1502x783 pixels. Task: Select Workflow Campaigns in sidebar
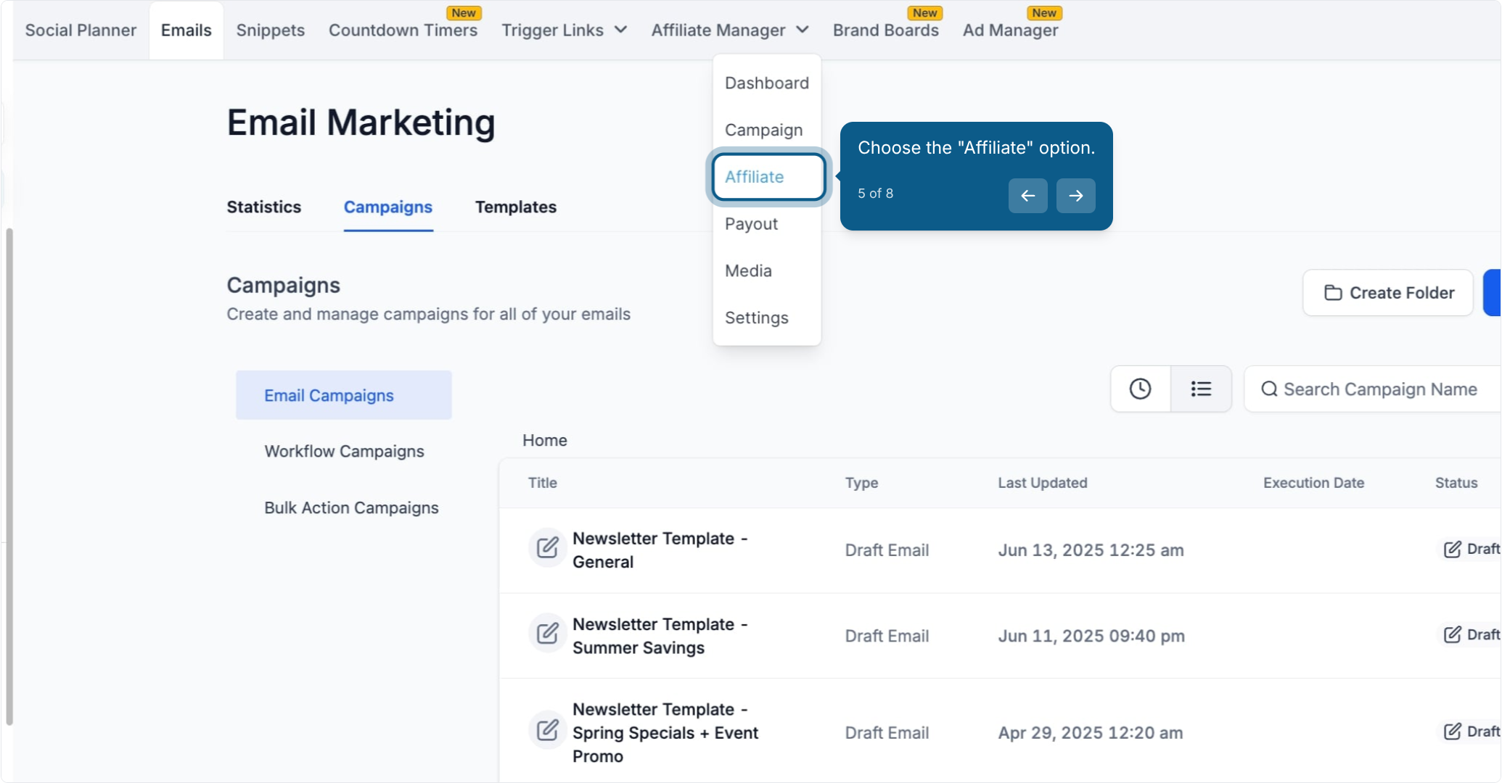(x=343, y=452)
